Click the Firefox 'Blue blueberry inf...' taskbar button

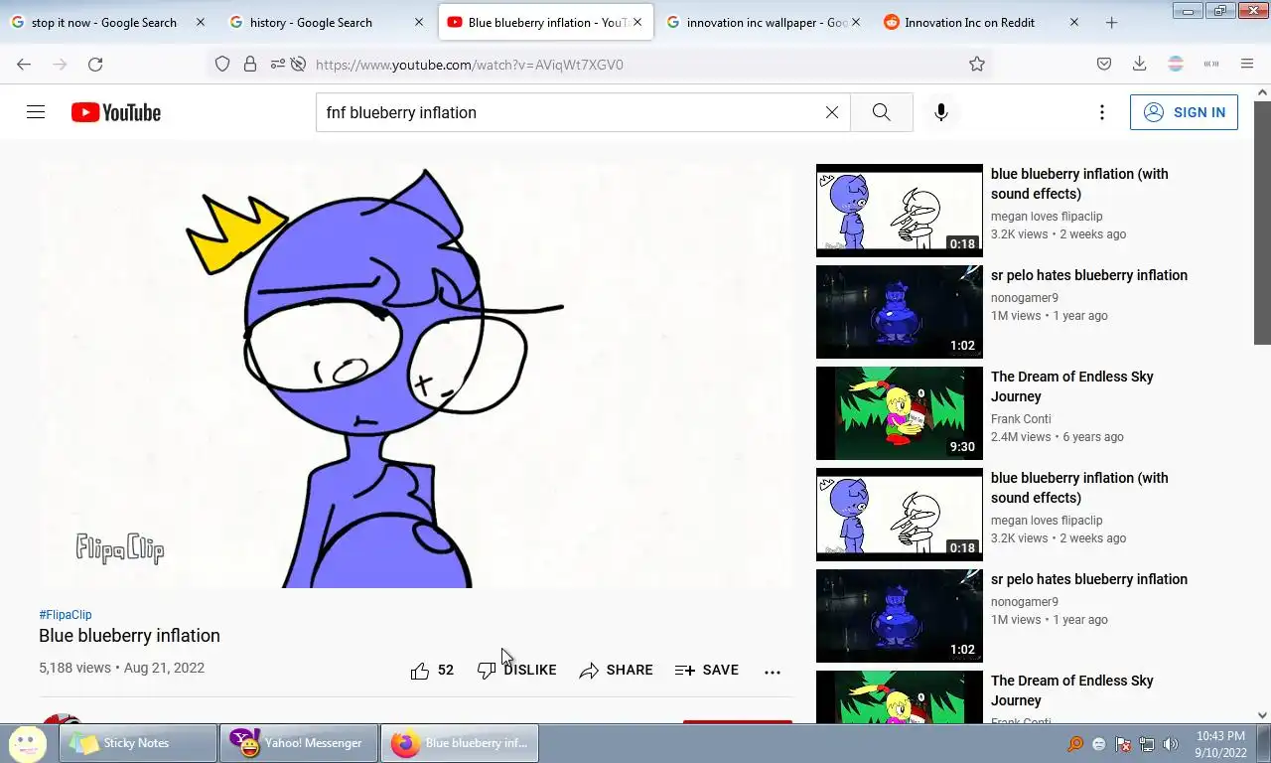coord(460,743)
